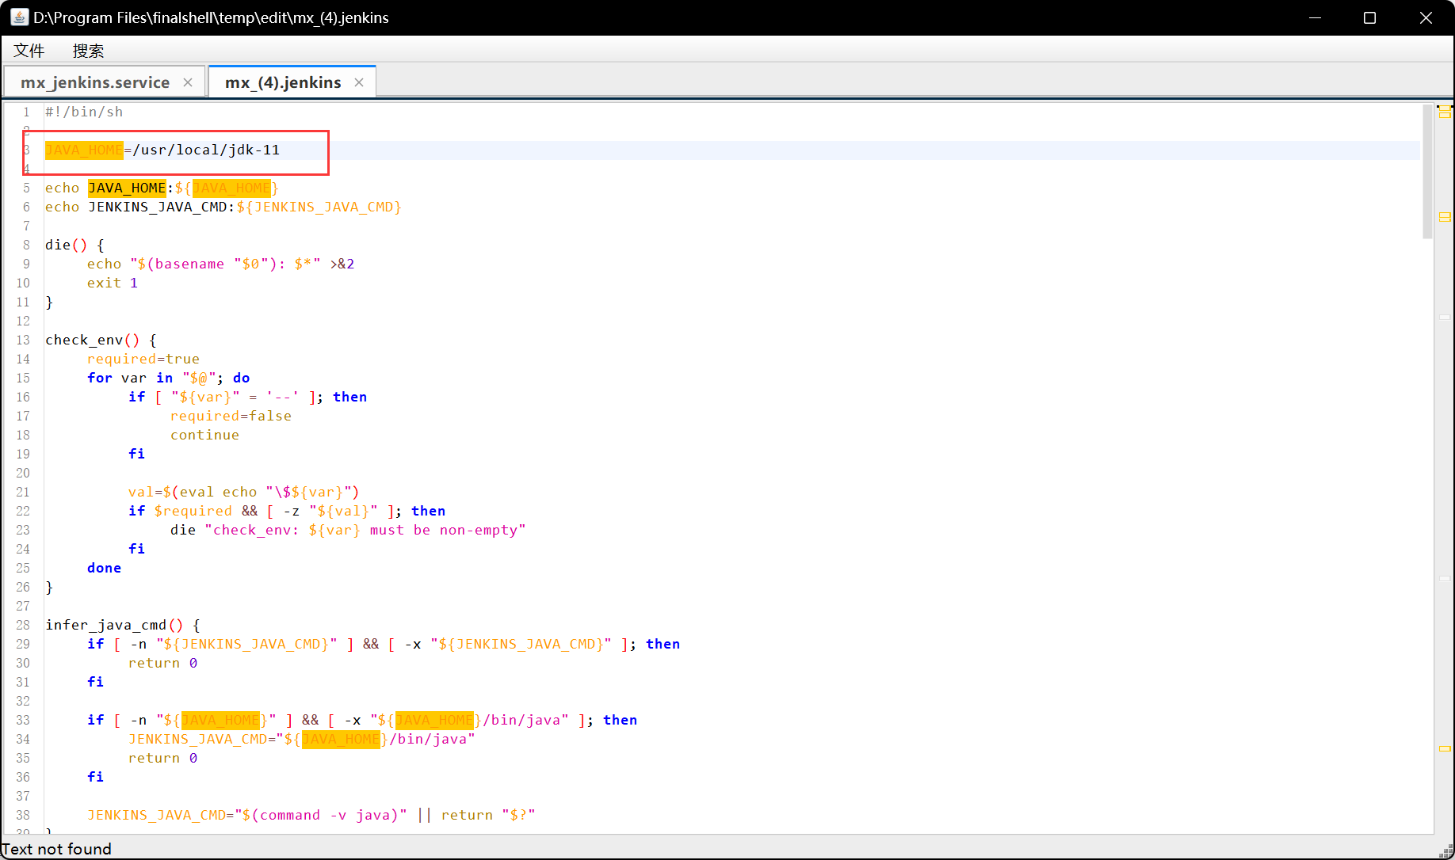Close the mx_(4).jenkins tab
Viewport: 1455px width, 860px height.
click(359, 82)
